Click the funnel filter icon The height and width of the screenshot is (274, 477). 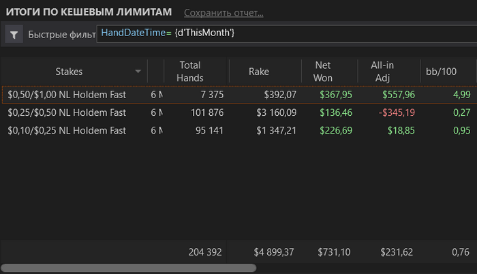tap(14, 34)
